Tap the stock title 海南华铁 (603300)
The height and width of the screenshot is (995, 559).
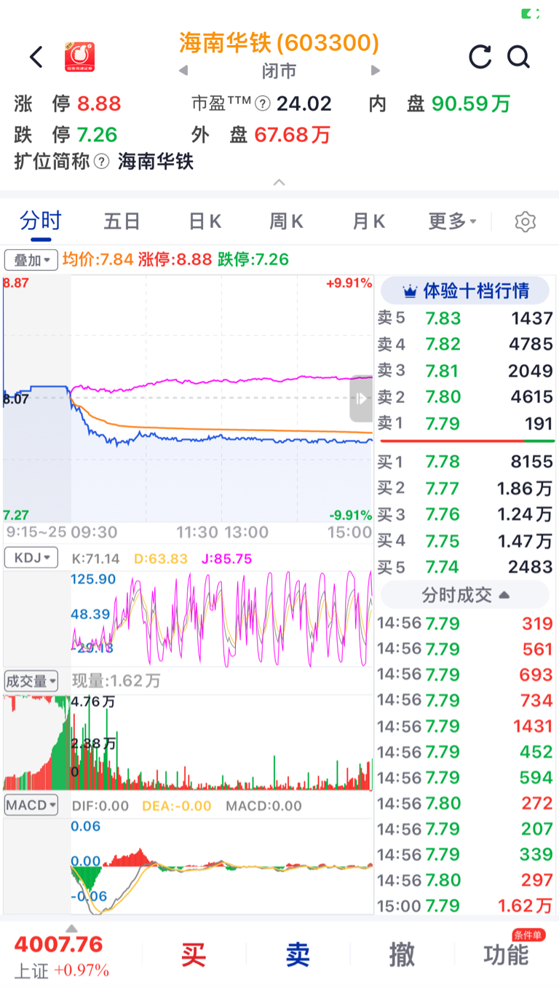(x=279, y=43)
